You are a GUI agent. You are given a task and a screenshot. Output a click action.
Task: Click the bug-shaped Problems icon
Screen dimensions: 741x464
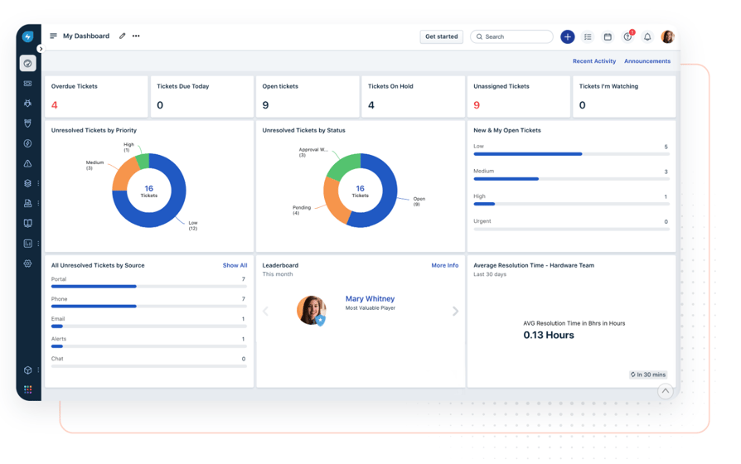tap(27, 104)
